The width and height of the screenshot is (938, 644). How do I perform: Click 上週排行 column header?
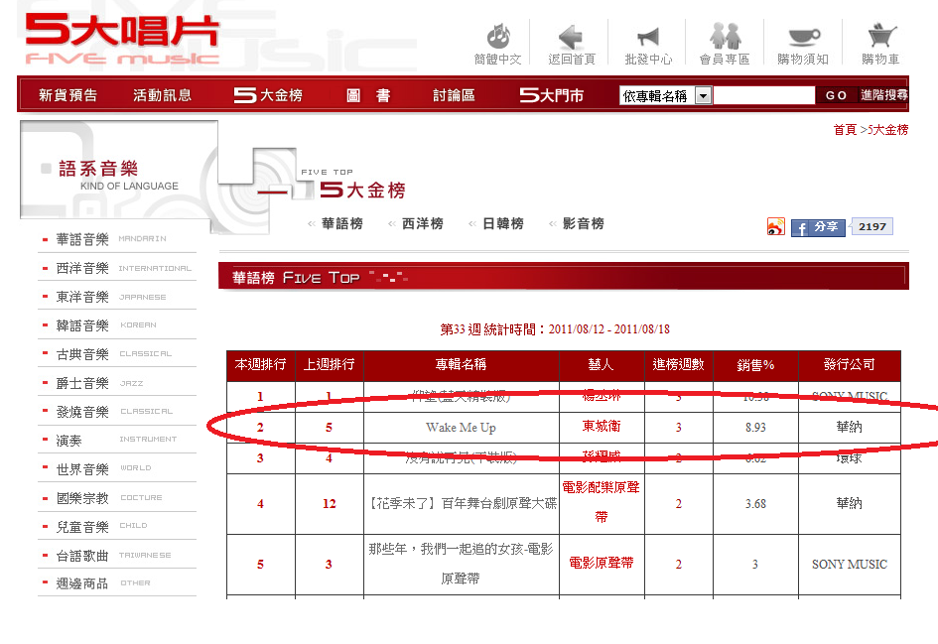[x=329, y=365]
